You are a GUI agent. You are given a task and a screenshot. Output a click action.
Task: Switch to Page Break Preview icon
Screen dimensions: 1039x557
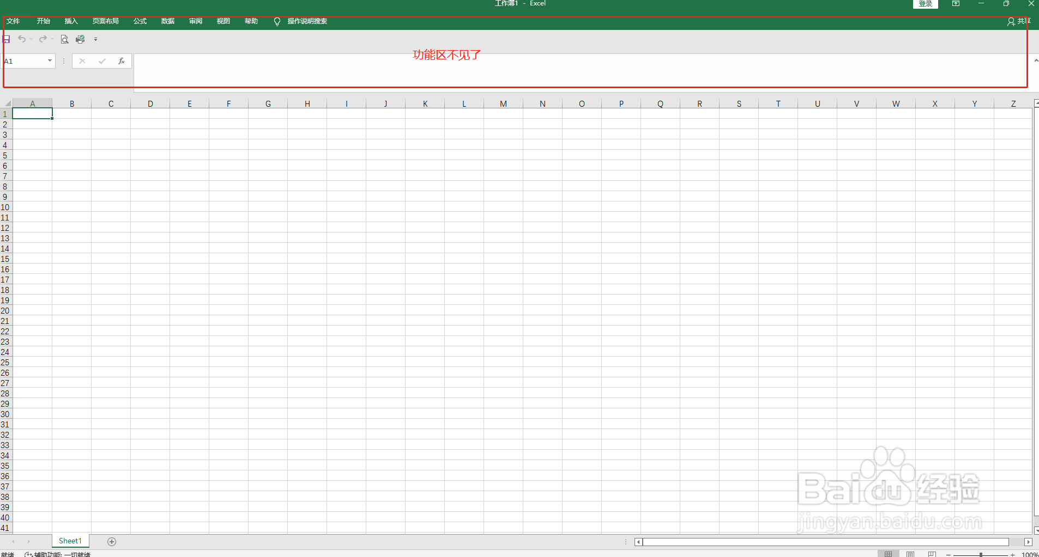click(932, 554)
